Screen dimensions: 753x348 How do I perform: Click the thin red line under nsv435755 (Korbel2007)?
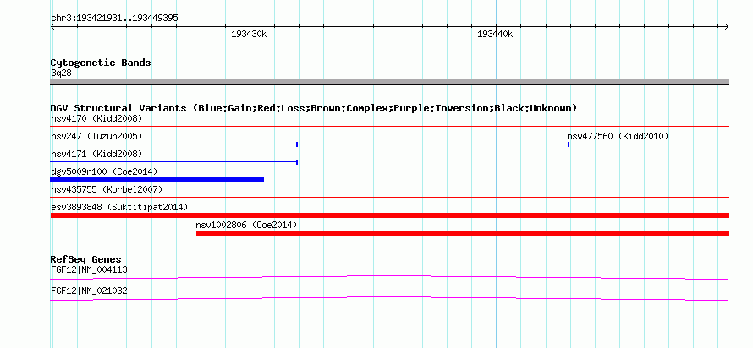(389, 197)
